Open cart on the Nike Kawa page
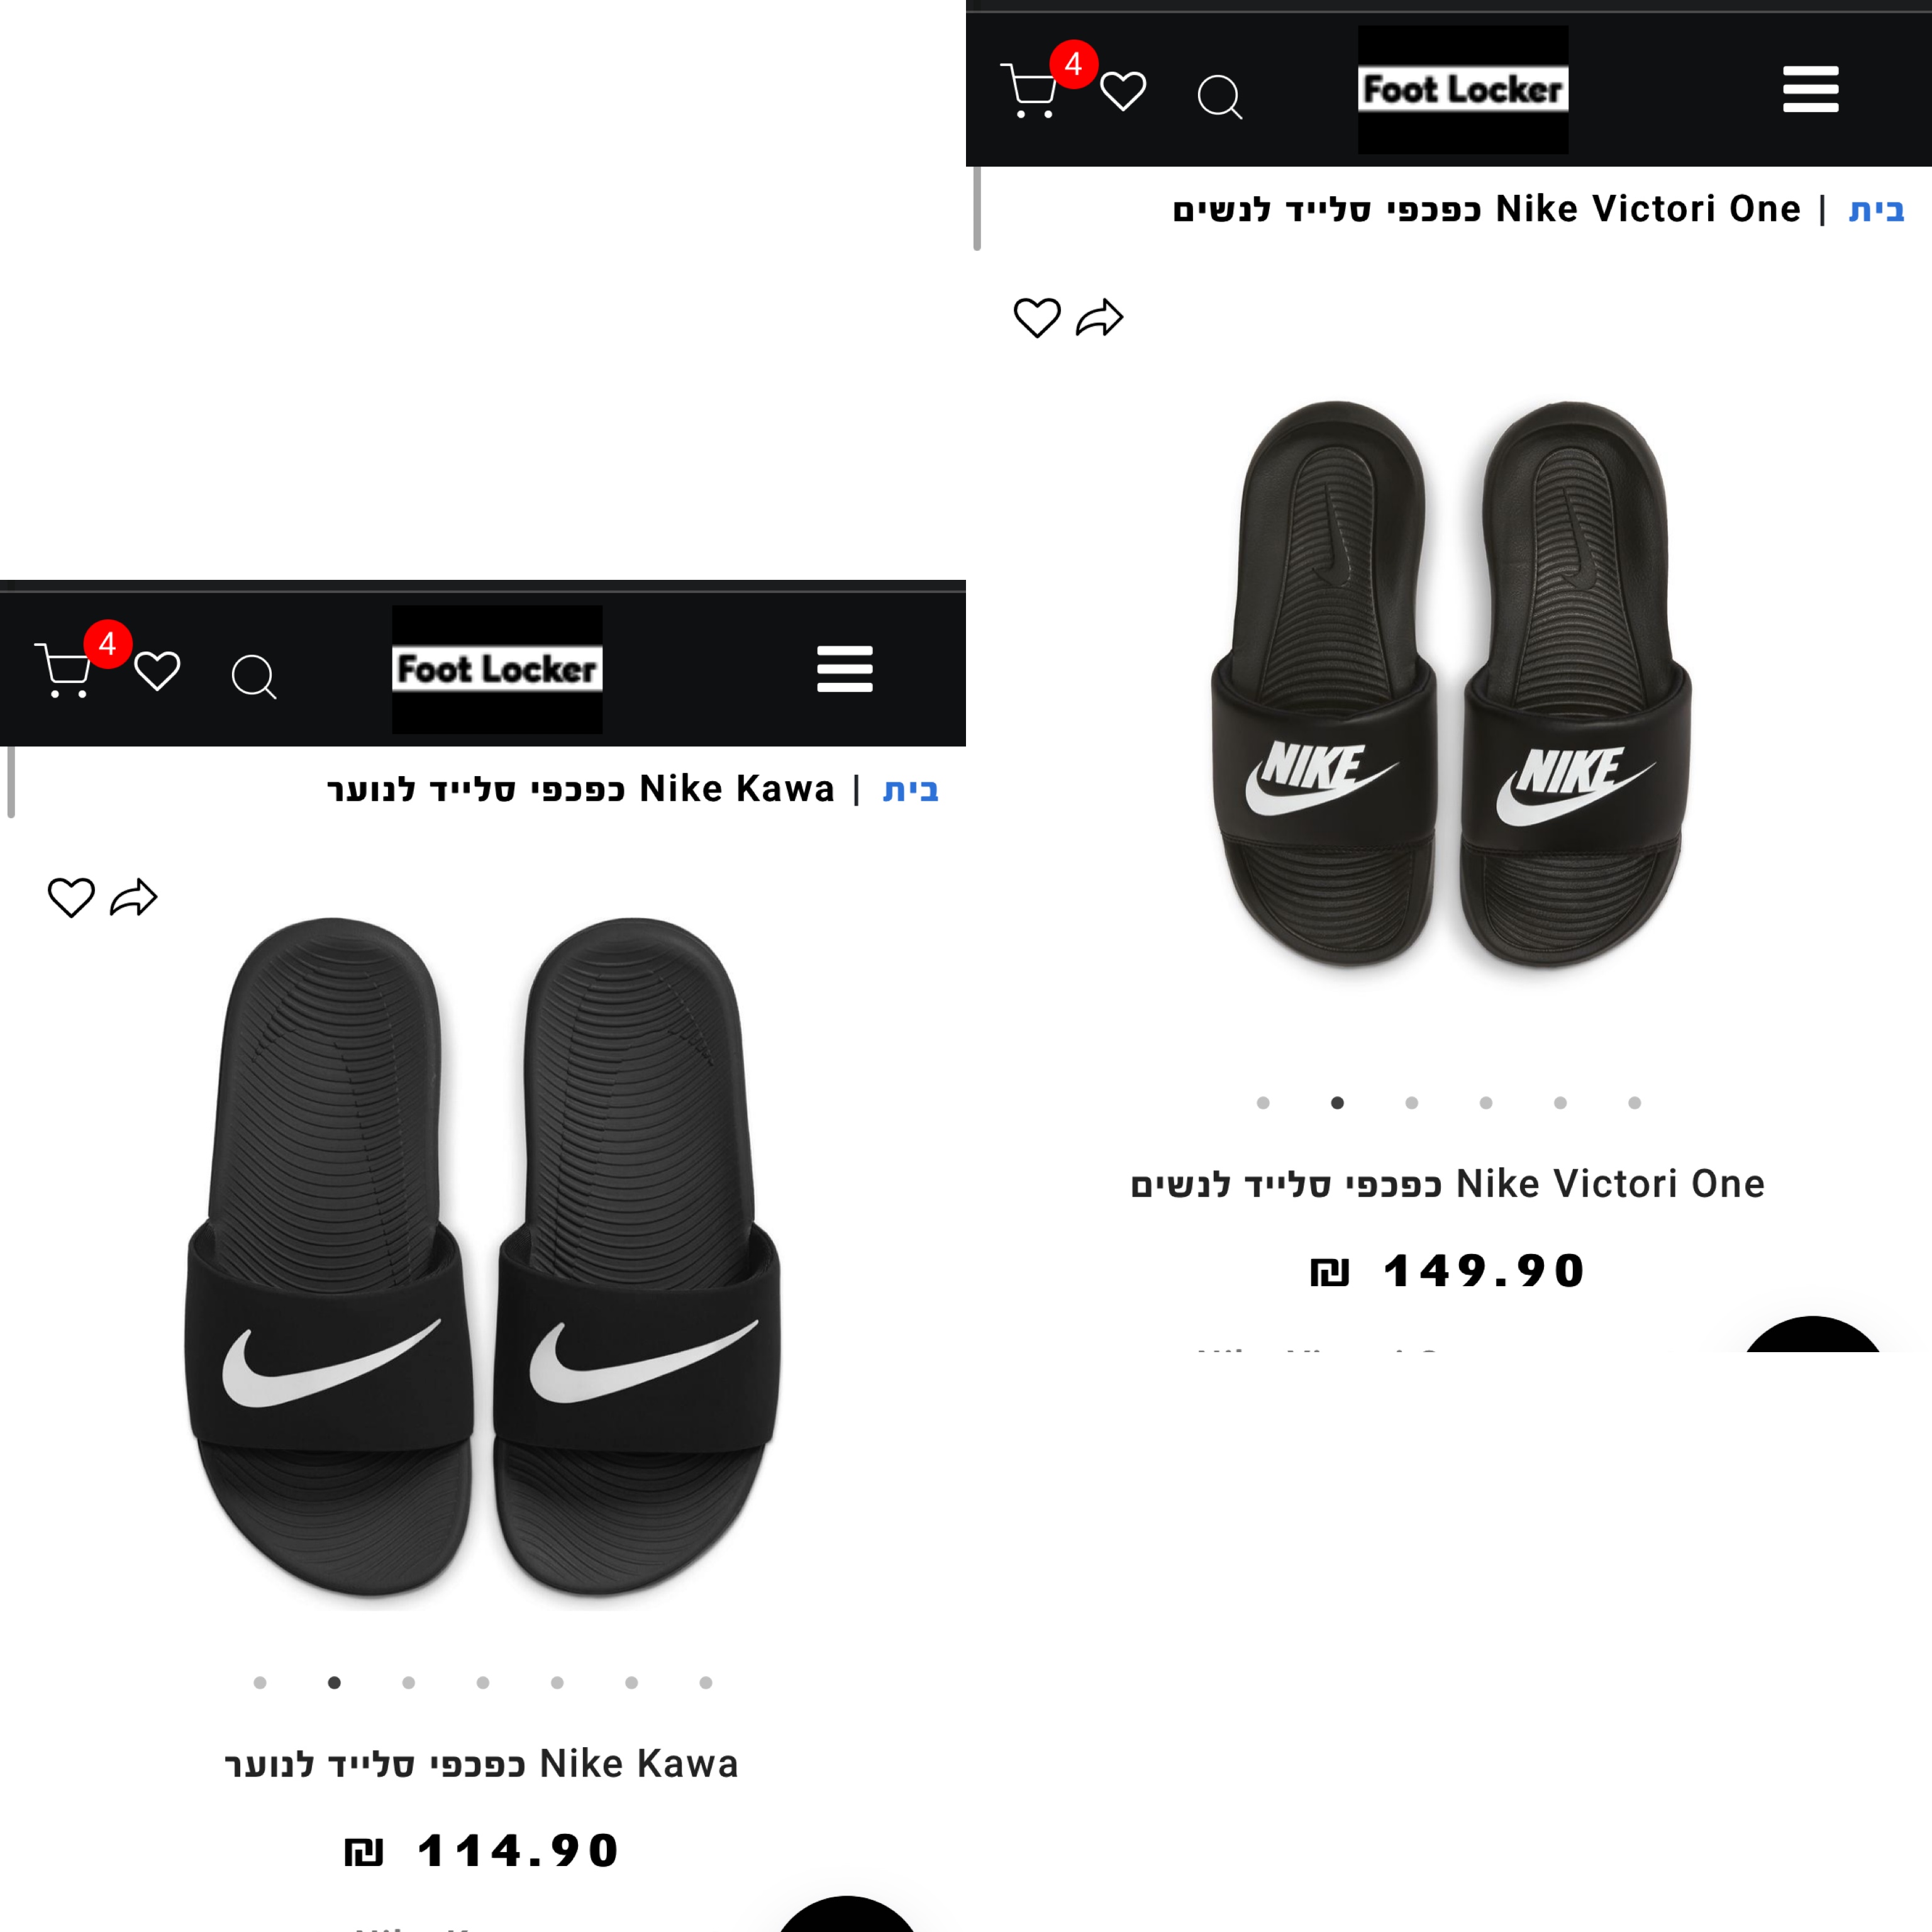The height and width of the screenshot is (1932, 1932). (x=64, y=670)
